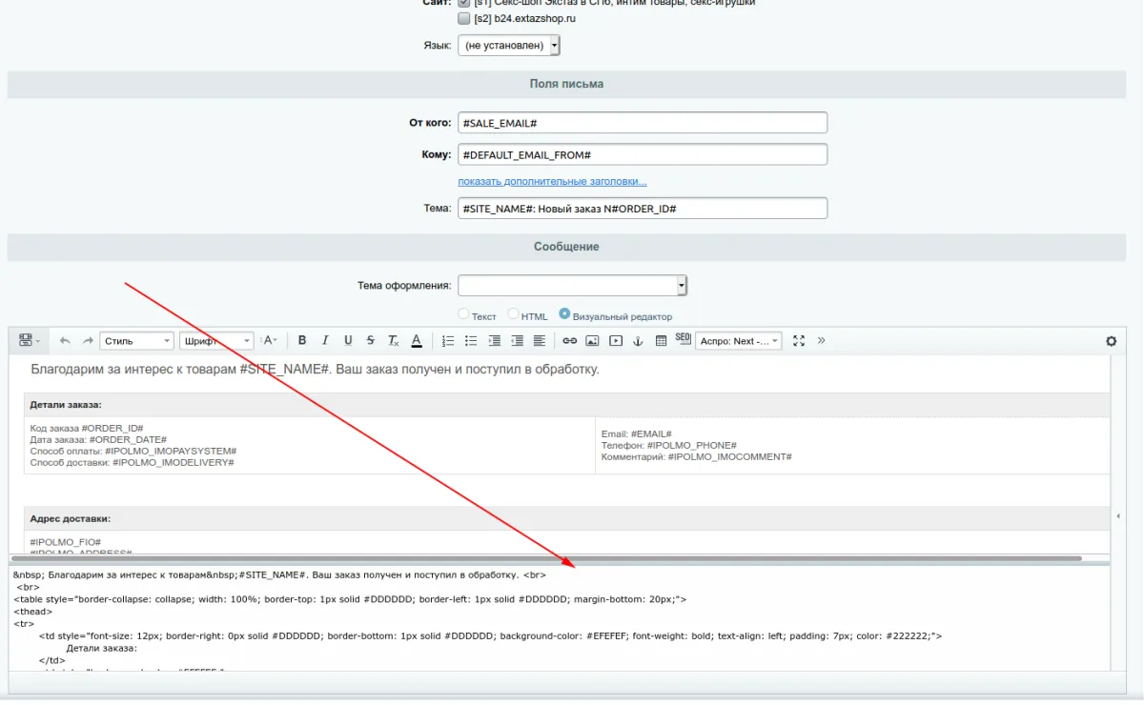Select the Текст editing mode
This screenshot has height=705, width=1144.
464,314
